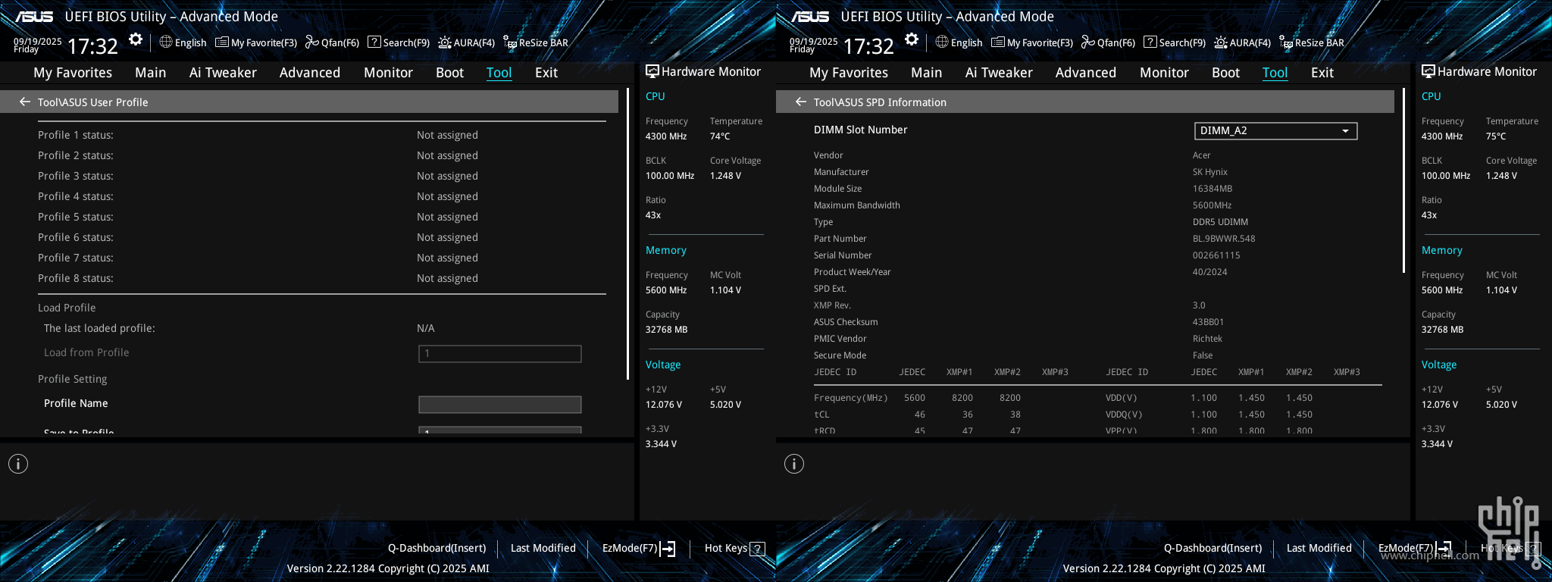The image size is (1552, 582).
Task: Click Q-Dashboard(Insert) in right window
Action: pyautogui.click(x=1213, y=548)
